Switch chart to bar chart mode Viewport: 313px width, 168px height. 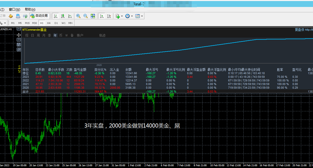(x=56, y=16)
